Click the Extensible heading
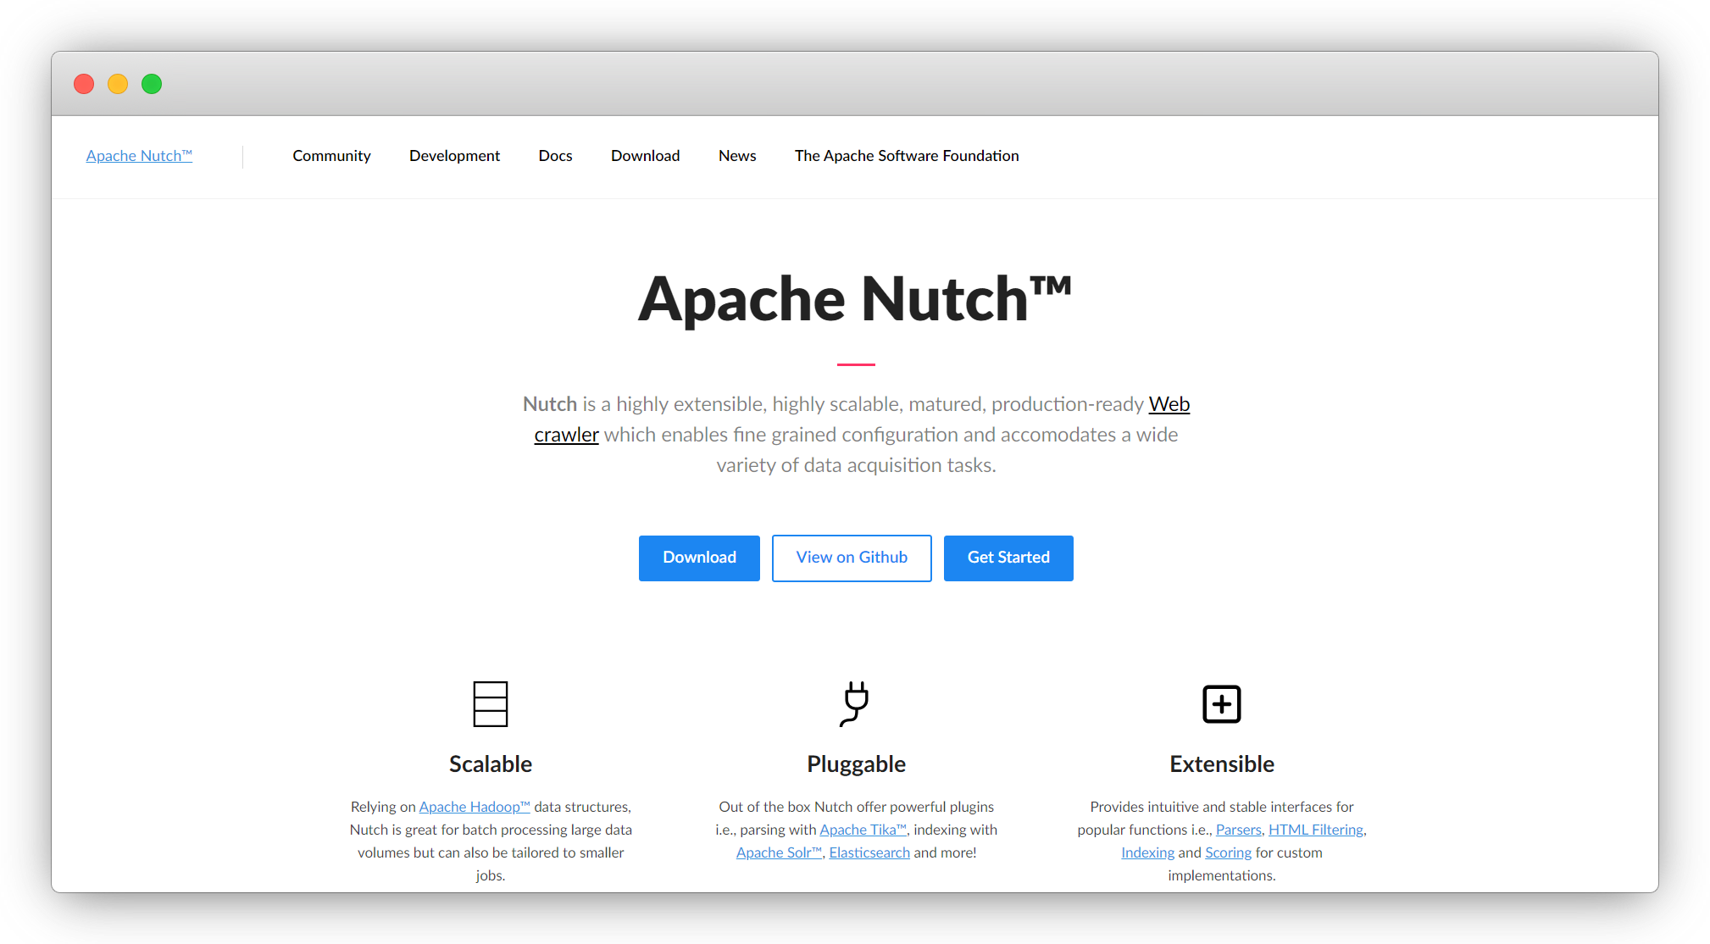Screen dimensions: 1710x944 [x=1221, y=764]
